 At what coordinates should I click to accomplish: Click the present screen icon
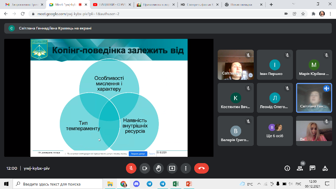point(172,168)
